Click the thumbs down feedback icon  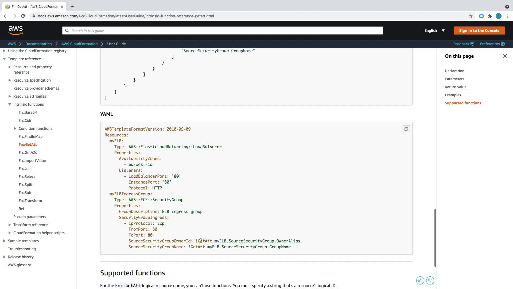point(430,280)
